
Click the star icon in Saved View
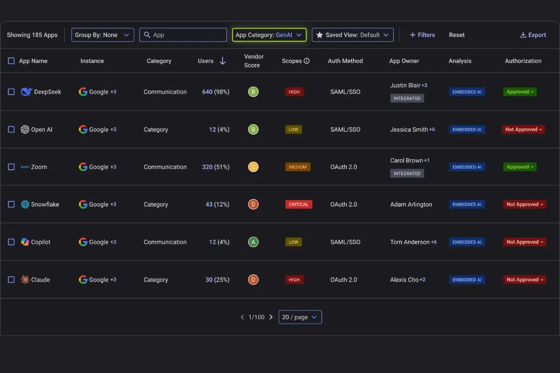click(320, 35)
